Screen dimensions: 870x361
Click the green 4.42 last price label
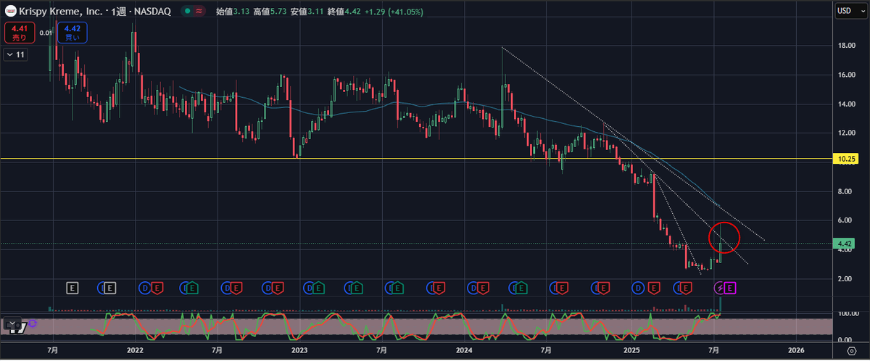click(845, 244)
